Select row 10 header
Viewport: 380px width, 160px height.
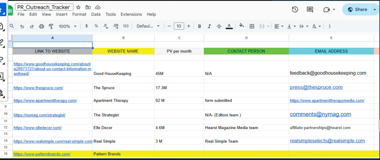coord(6,113)
